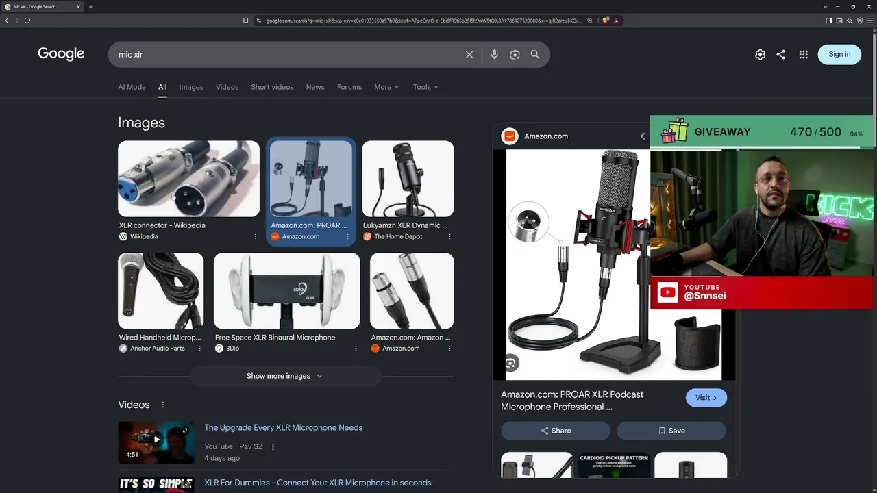Search by image with the camera lens icon
The image size is (877, 493).
[x=515, y=55]
